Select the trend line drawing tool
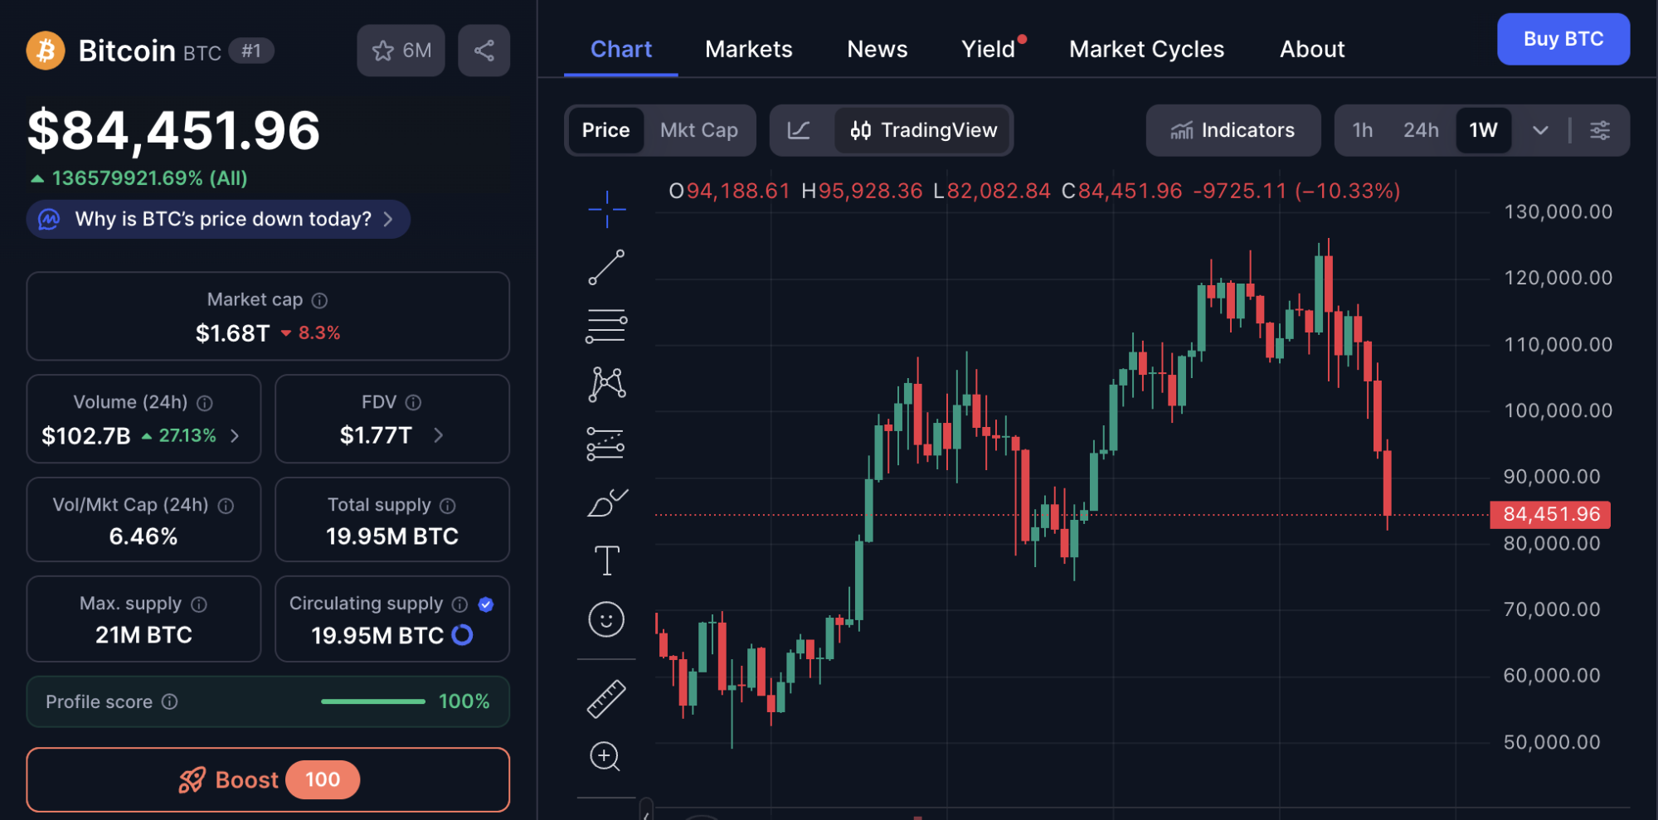Viewport: 1658px width, 820px height. point(606,267)
